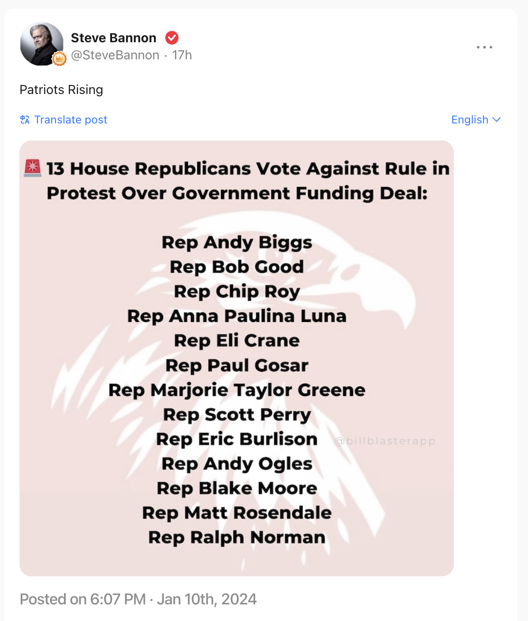This screenshot has width=528, height=621.
Task: Click the translate icon beside Translate post
Action: pos(25,120)
